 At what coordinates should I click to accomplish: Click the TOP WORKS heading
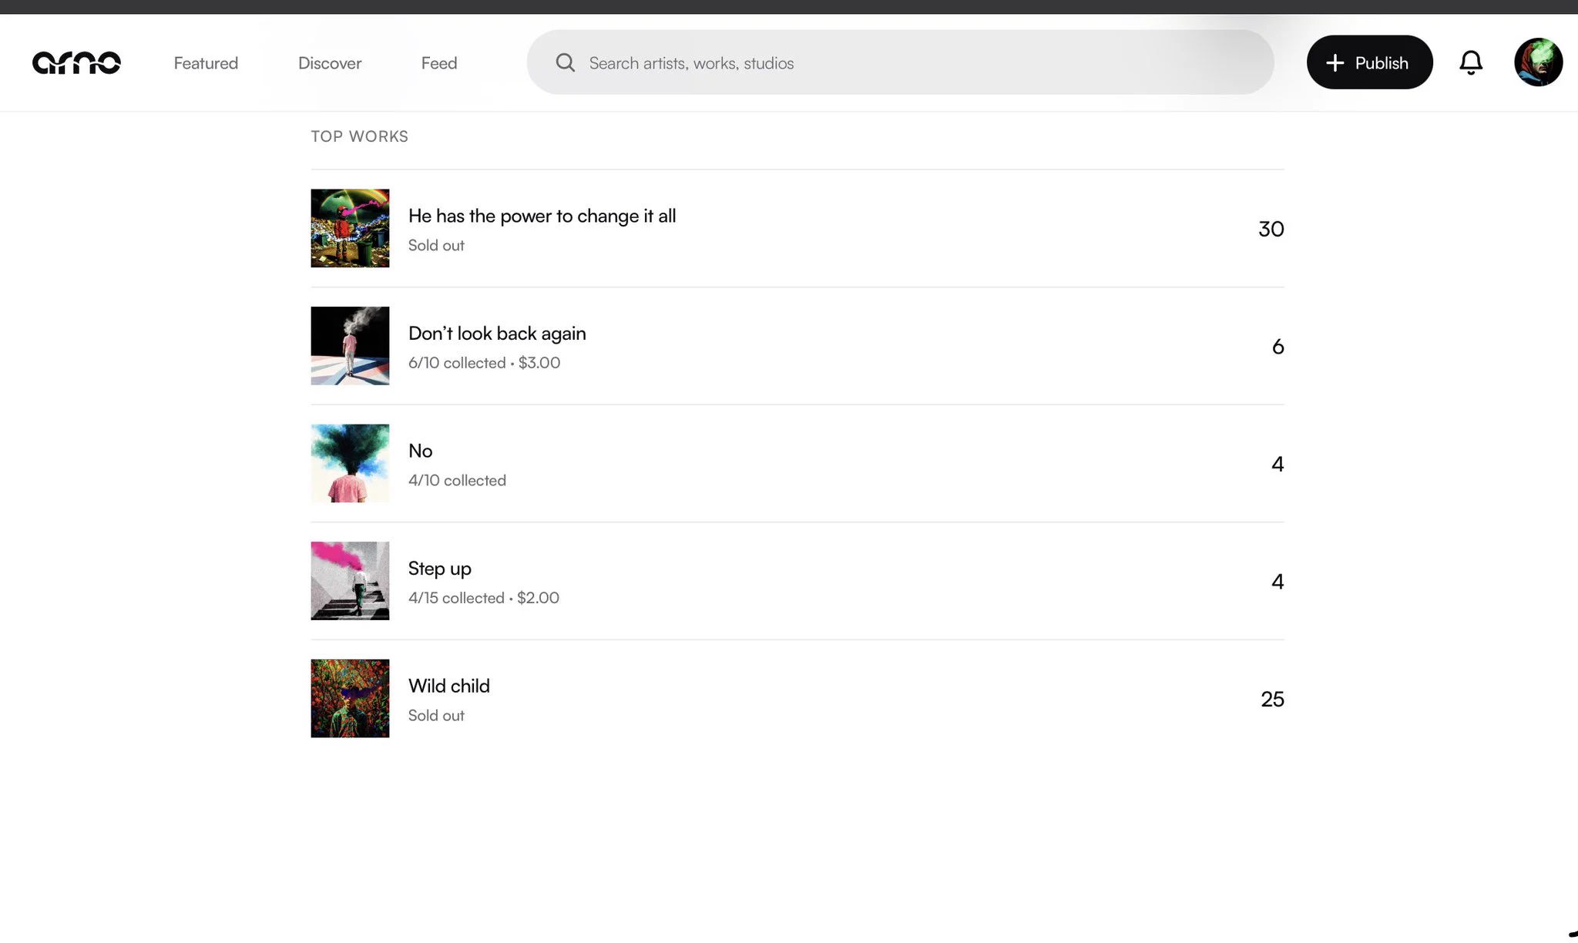click(359, 136)
